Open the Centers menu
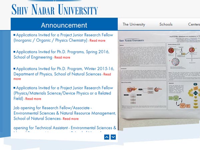Viewport: 200px width, 150px height. click(x=194, y=24)
